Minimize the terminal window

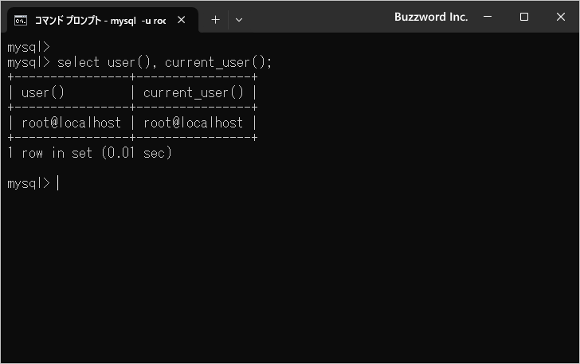click(x=488, y=17)
